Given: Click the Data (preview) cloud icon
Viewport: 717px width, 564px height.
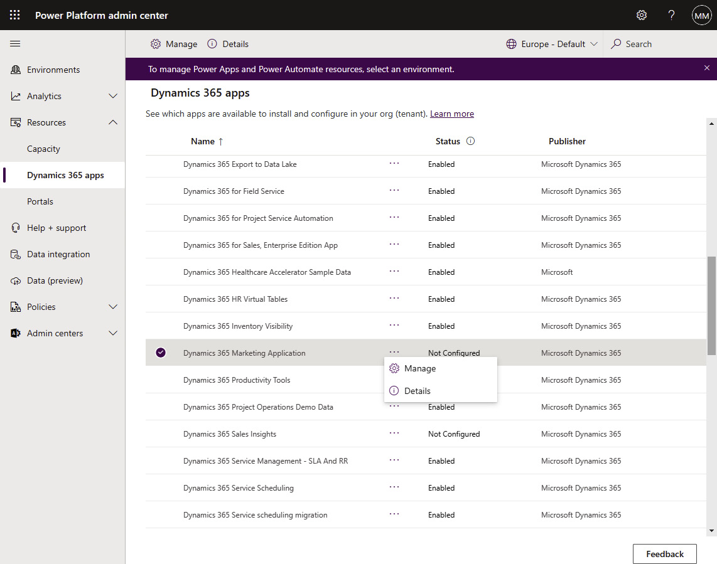Looking at the screenshot, I should pyautogui.click(x=16, y=280).
